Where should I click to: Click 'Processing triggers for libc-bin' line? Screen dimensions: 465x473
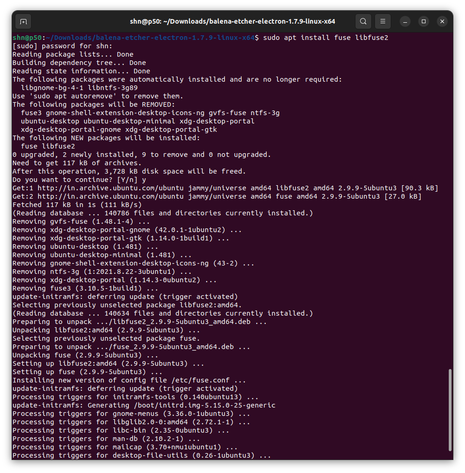121,430
